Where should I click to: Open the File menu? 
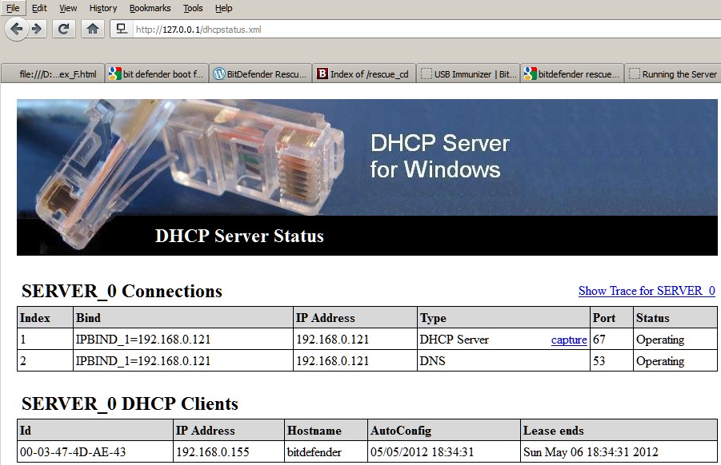coord(13,8)
